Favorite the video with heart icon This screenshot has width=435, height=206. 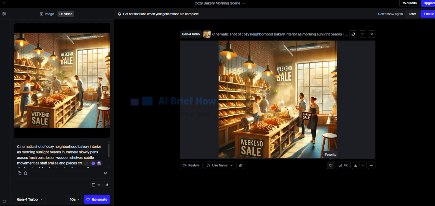click(x=331, y=165)
